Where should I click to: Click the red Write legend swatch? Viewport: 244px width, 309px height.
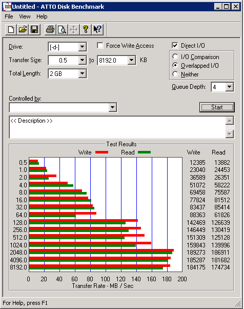101,152
